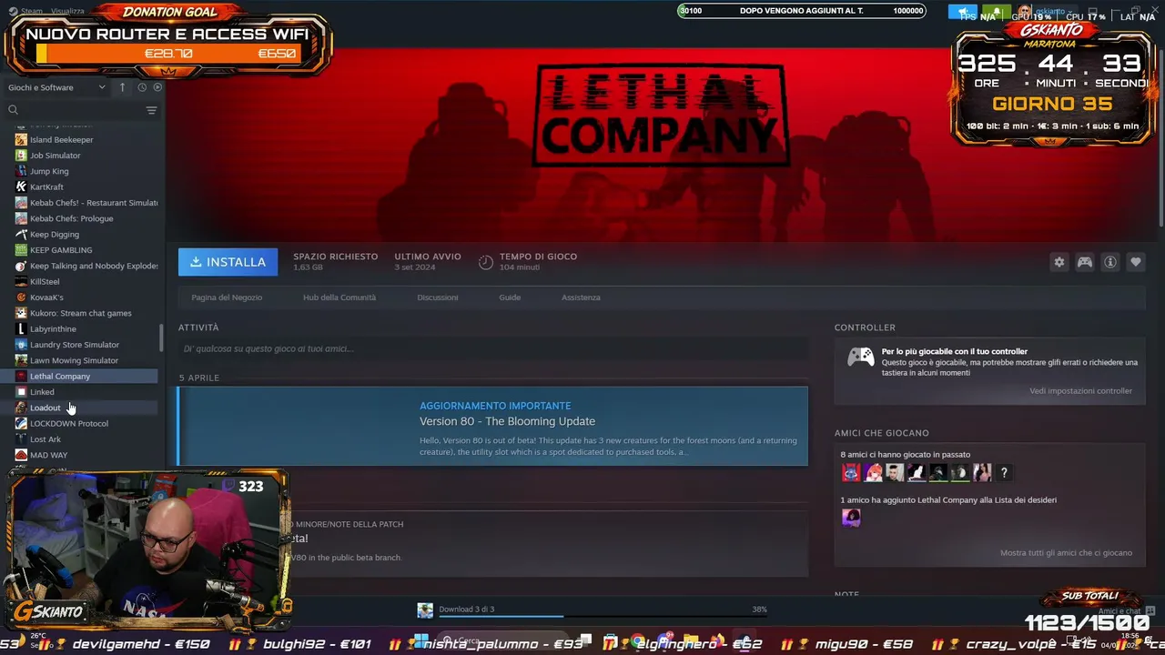Click Vedi impostazioni controller link
Image resolution: width=1165 pixels, height=655 pixels.
click(1081, 391)
